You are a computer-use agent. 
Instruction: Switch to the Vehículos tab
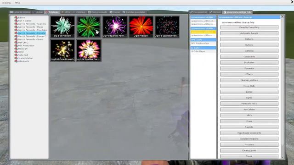tap(79, 12)
